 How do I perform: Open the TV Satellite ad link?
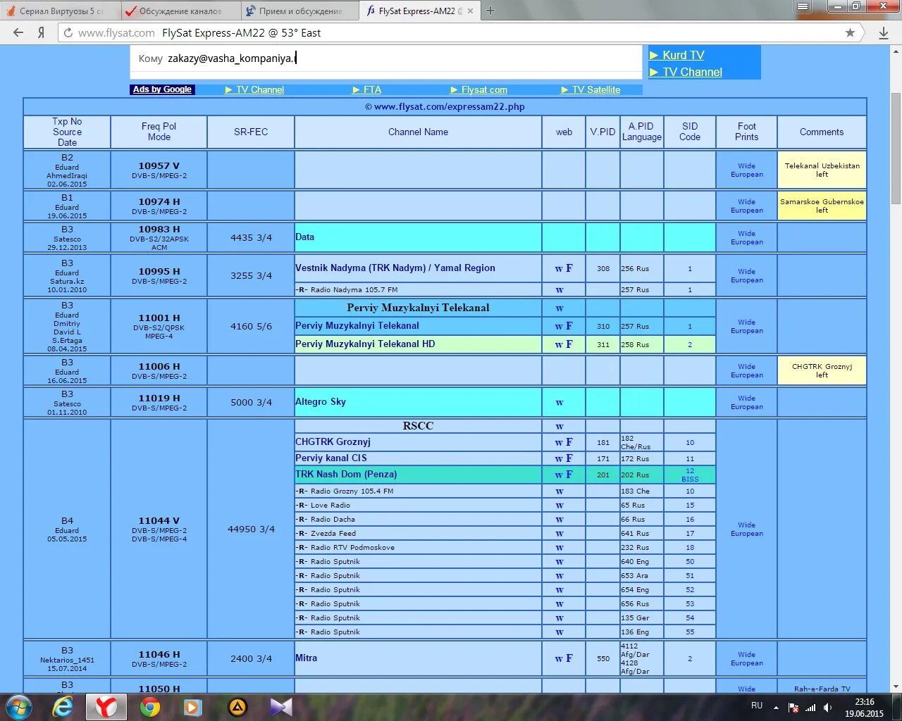point(596,89)
